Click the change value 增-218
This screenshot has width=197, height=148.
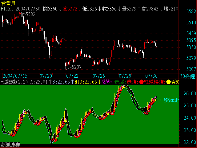click(x=171, y=9)
